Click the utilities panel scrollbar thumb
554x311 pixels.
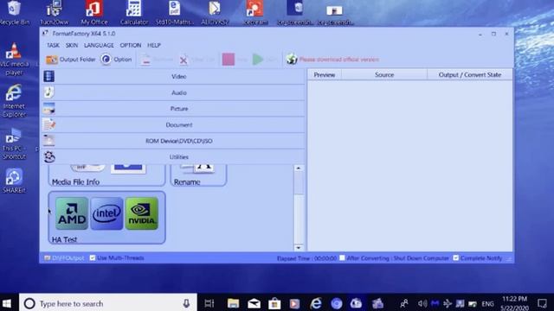299,183
